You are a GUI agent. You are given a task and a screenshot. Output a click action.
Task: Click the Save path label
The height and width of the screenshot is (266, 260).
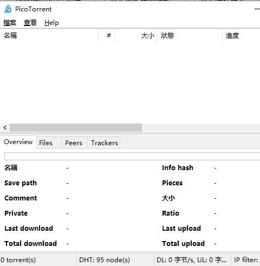21,183
